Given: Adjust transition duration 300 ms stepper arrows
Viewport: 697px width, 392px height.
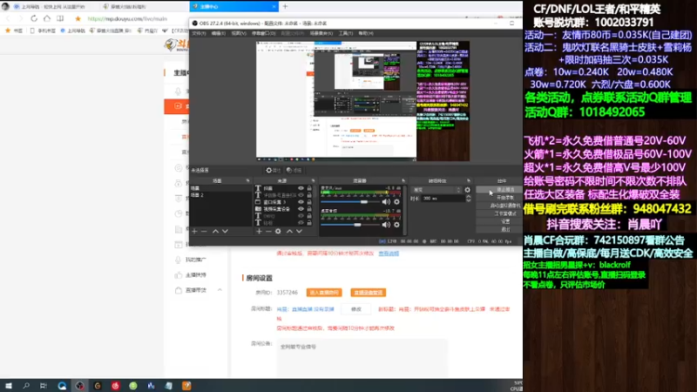Looking at the screenshot, I should point(468,199).
